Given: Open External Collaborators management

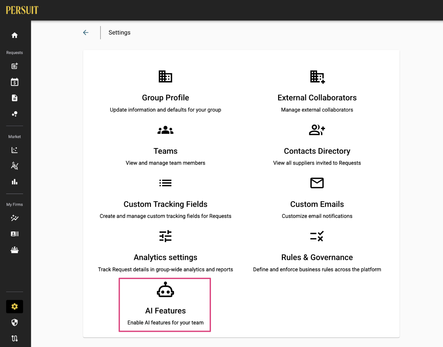Looking at the screenshot, I should tap(317, 98).
